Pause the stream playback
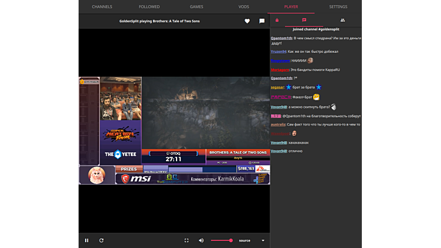Viewport: 441px width, 248px height. [87, 240]
